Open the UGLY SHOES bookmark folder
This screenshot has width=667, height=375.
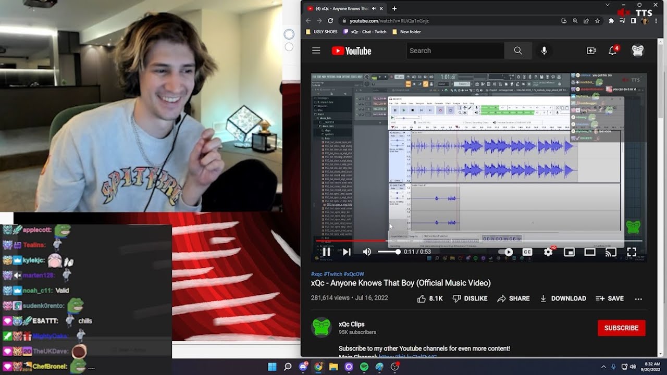tap(322, 32)
